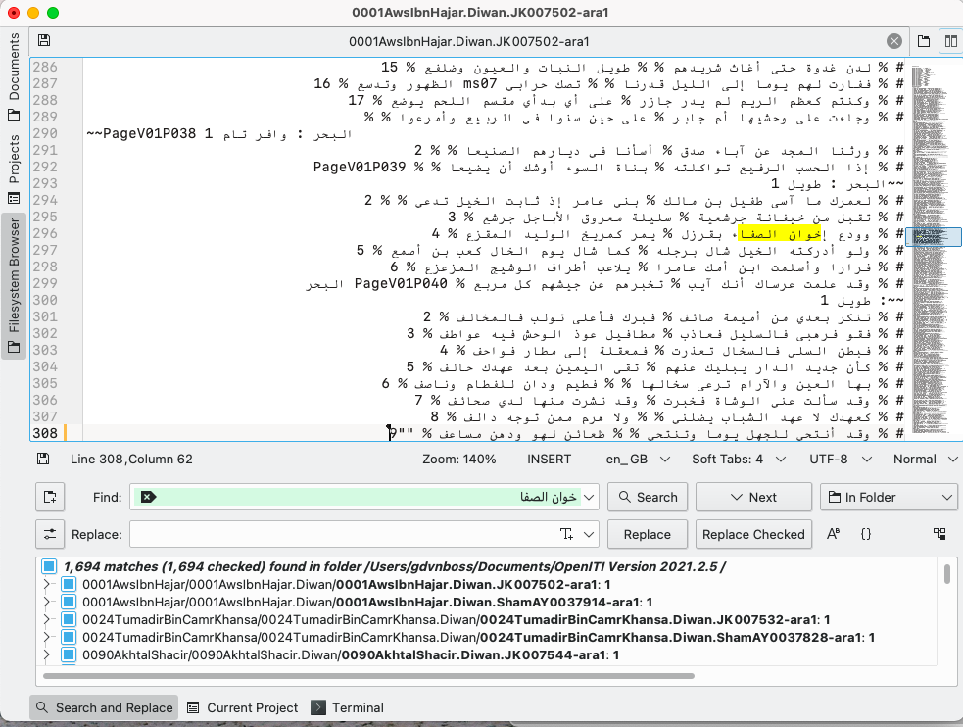Expand the ShamAY0037914-ara1 result entry

[46, 602]
